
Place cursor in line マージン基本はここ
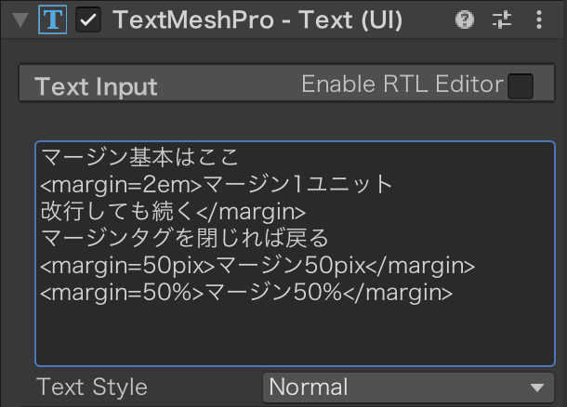pyautogui.click(x=139, y=157)
